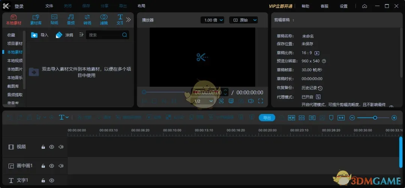Click the safe-zone frame icon in player
Viewport: 405px width, 188px height.
coord(221,101)
